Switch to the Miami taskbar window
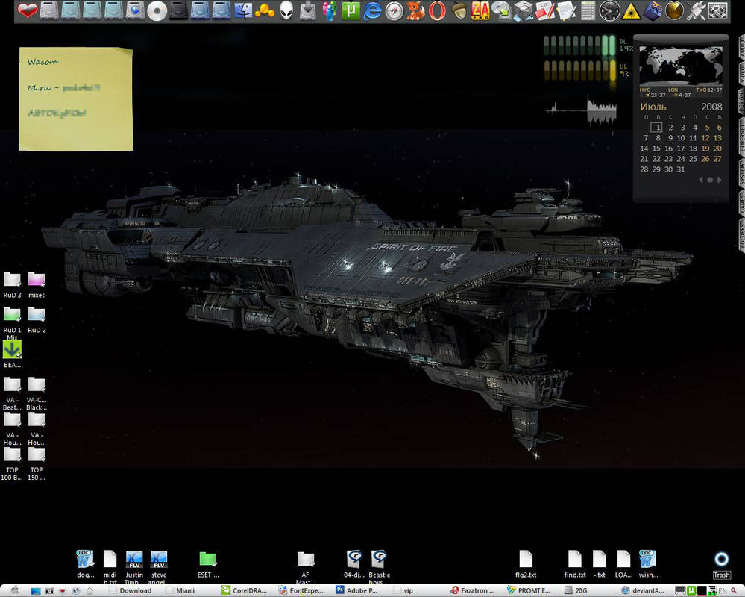The width and height of the screenshot is (745, 597). pyautogui.click(x=180, y=590)
